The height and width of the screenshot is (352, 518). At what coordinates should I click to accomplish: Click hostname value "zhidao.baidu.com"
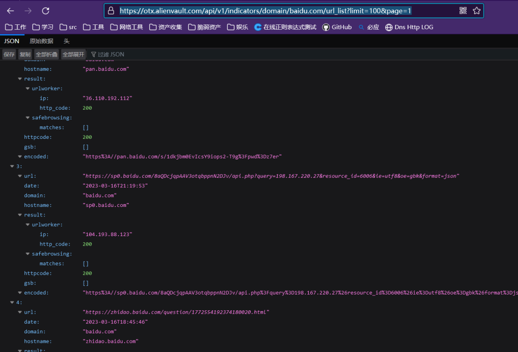(x=110, y=341)
